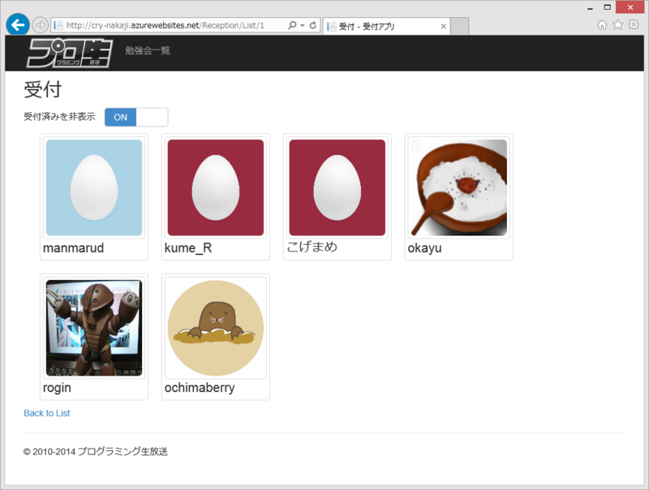649x490 pixels.
Task: Click the browser Forward arrow button
Action: pyautogui.click(x=40, y=25)
